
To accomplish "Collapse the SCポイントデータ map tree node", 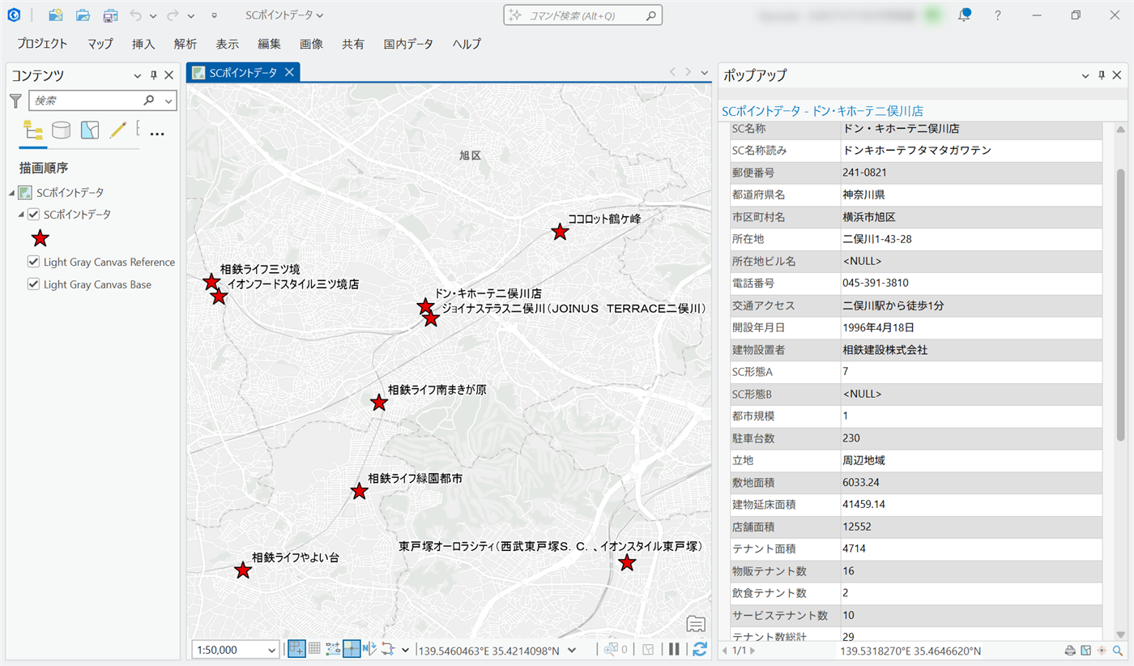I will [x=11, y=193].
